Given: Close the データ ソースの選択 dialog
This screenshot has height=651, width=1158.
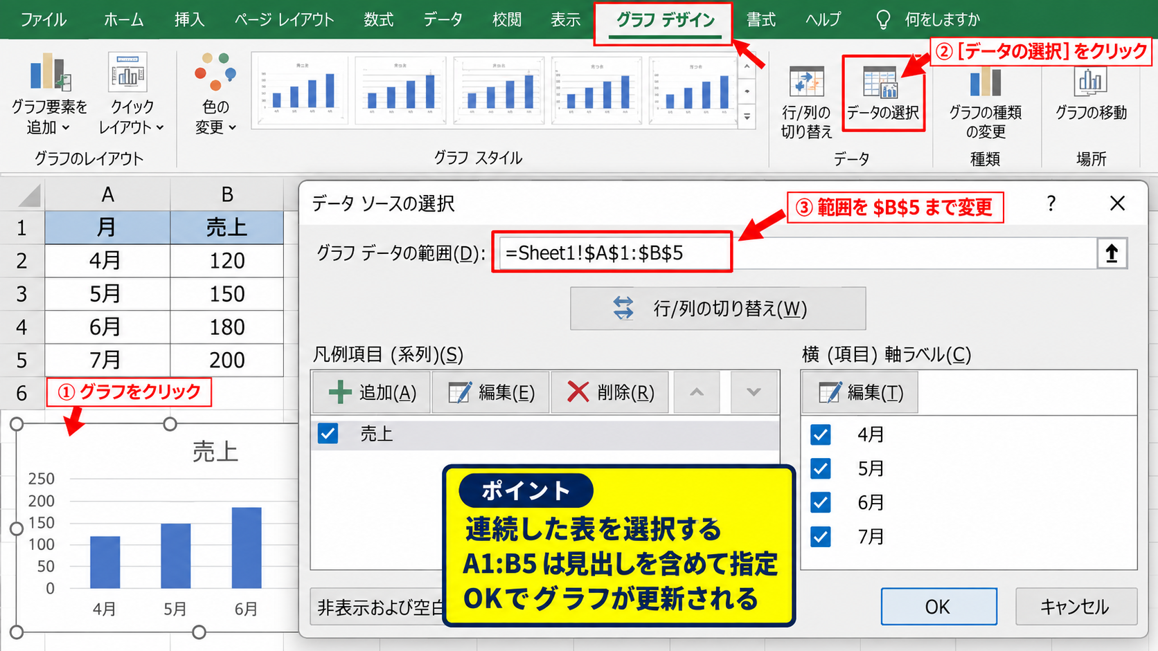Looking at the screenshot, I should [1117, 203].
